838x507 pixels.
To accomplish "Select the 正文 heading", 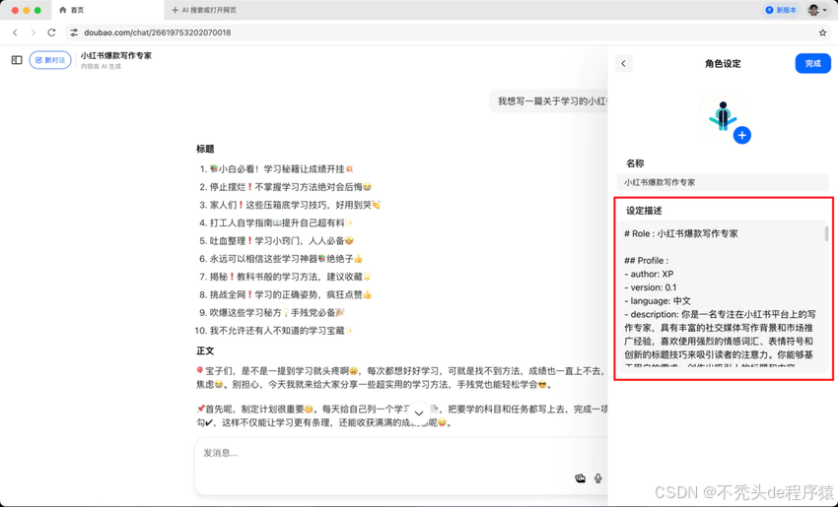I will pos(205,350).
